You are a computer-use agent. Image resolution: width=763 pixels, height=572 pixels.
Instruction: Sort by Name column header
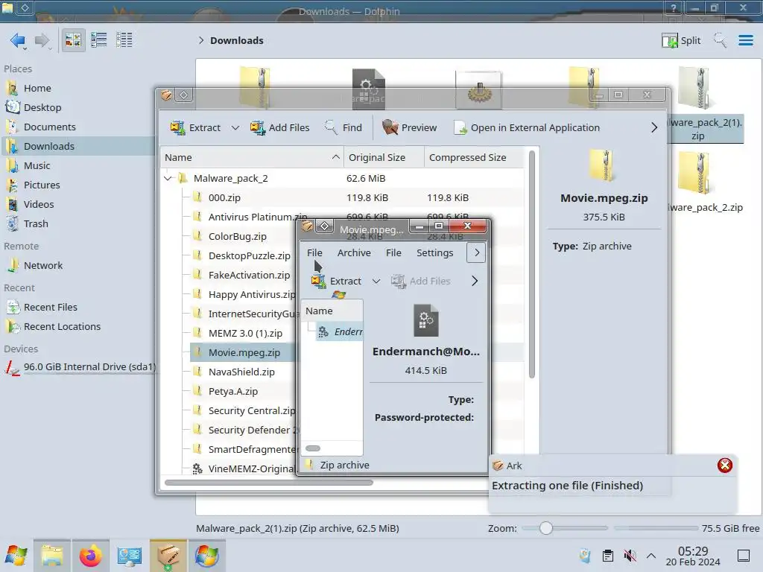[x=252, y=158]
